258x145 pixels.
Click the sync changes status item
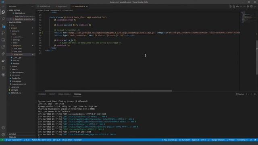click(x=26, y=140)
